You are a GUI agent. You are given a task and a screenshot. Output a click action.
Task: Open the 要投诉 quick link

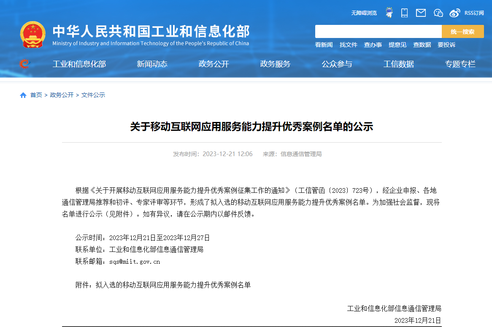click(x=446, y=45)
